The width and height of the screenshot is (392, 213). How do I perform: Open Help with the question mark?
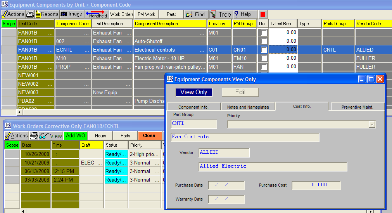click(x=242, y=14)
